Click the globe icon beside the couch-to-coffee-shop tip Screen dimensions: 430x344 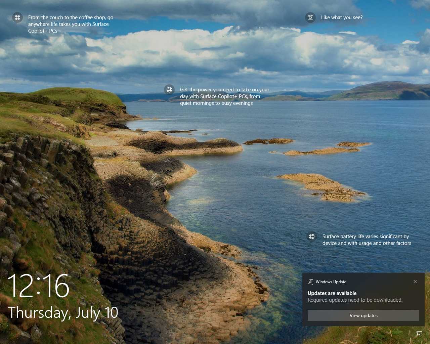[17, 17]
